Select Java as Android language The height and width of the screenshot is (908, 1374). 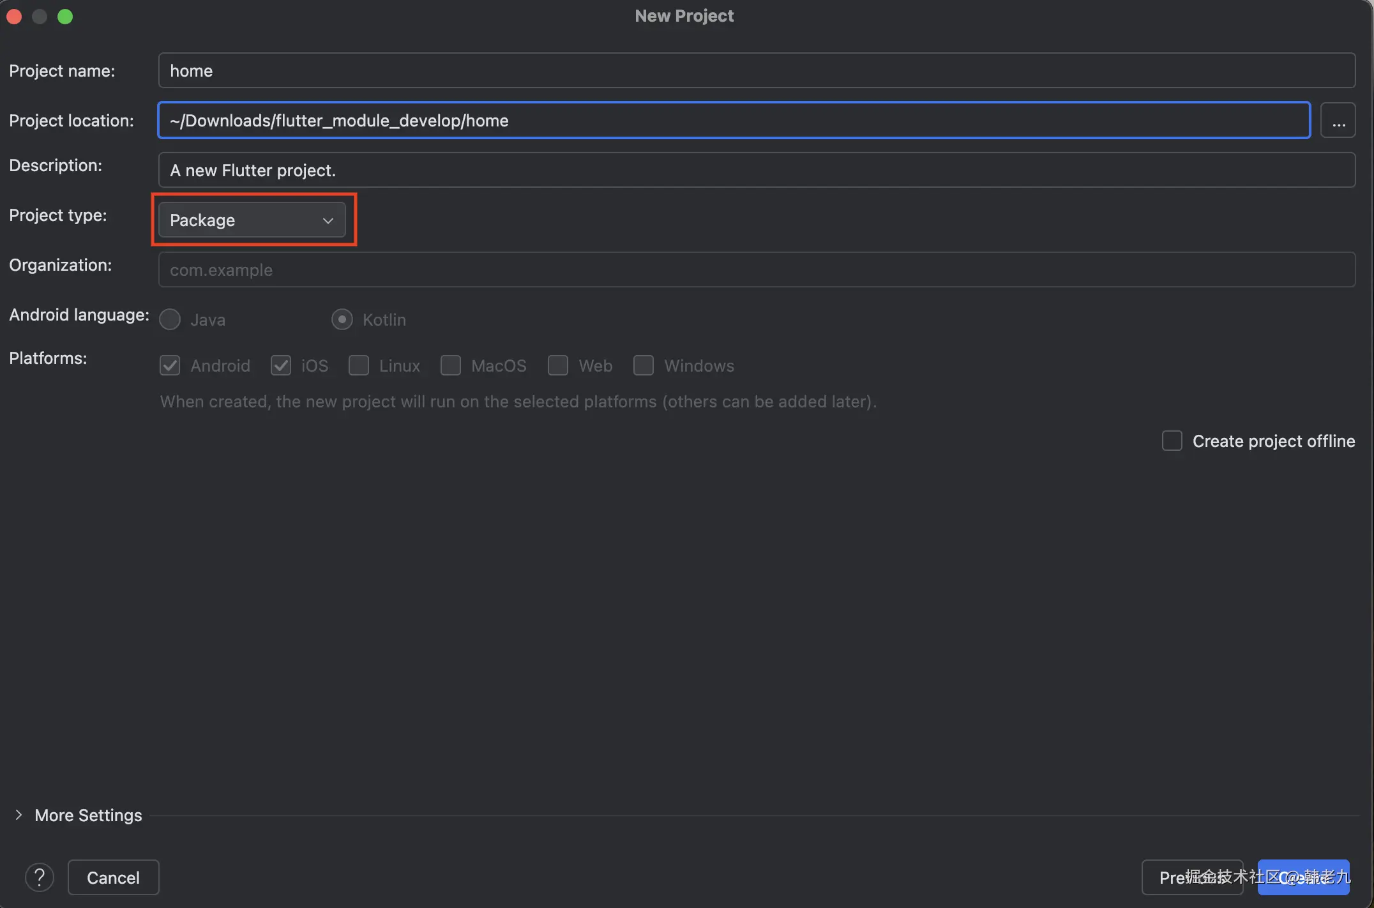click(x=170, y=319)
